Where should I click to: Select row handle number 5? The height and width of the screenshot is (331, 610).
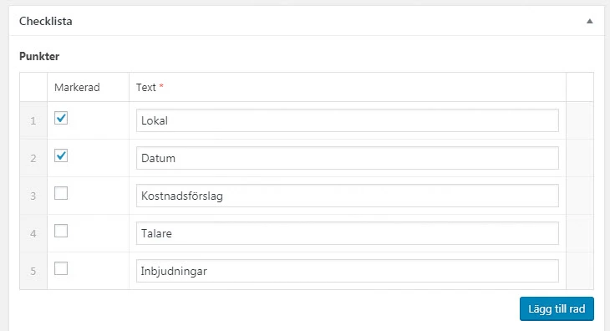click(x=33, y=271)
